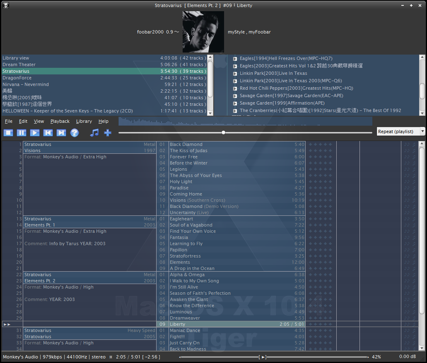The image size is (427, 363).
Task: Expand Savage Garden[1999]Affirmation folder
Action: [235, 103]
